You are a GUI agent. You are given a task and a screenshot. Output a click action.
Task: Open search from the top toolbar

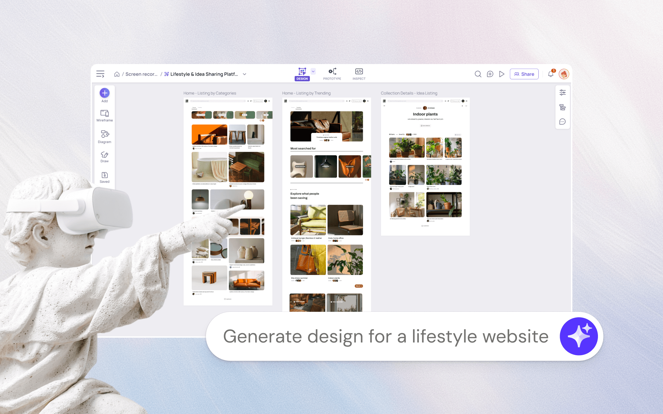pyautogui.click(x=478, y=74)
